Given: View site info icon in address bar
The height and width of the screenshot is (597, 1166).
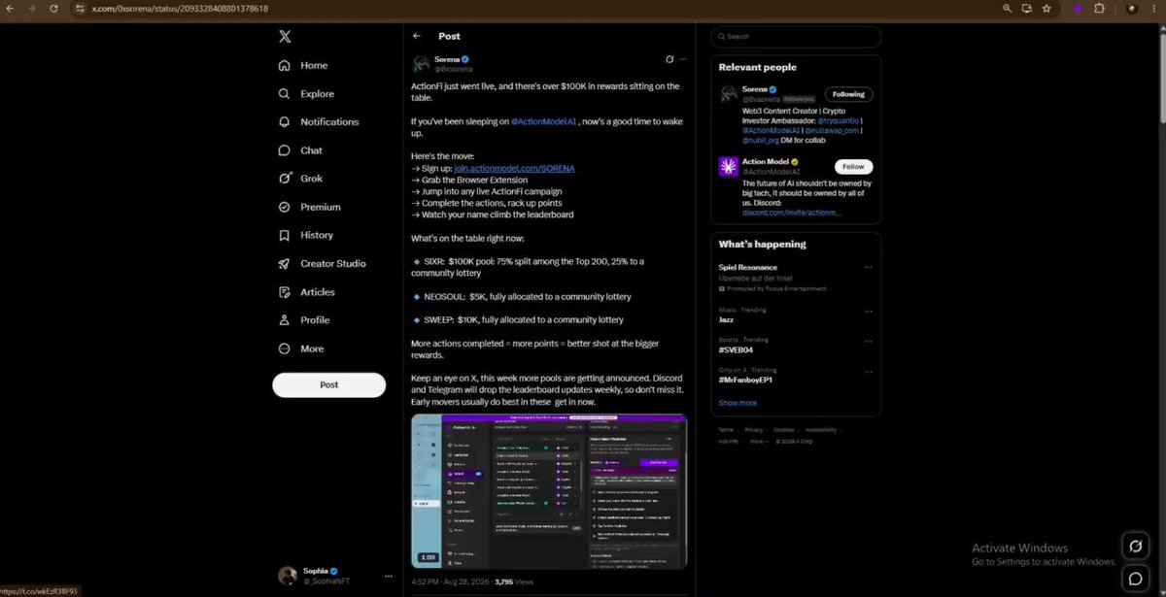Looking at the screenshot, I should coord(81,8).
